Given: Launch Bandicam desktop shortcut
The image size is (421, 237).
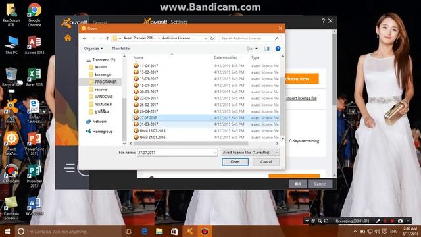Looking at the screenshot, I should (11, 174).
